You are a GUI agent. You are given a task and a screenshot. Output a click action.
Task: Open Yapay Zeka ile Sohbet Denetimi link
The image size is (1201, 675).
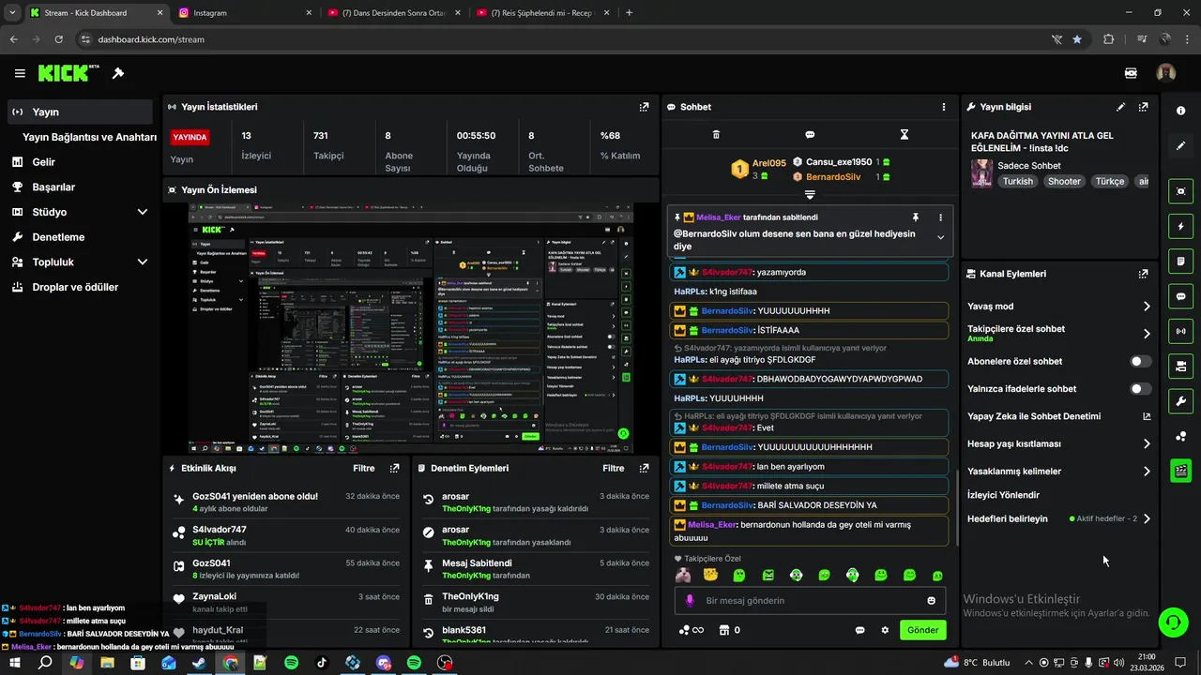pos(1059,416)
